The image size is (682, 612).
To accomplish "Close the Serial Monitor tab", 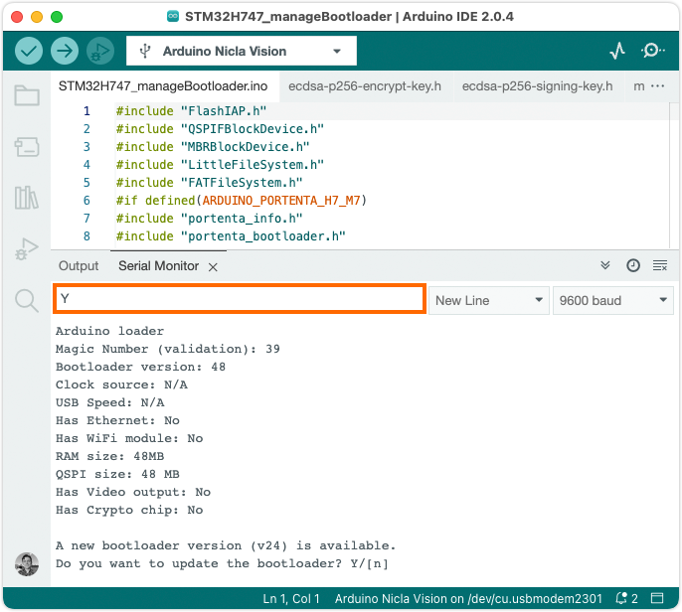I will coord(213,266).
